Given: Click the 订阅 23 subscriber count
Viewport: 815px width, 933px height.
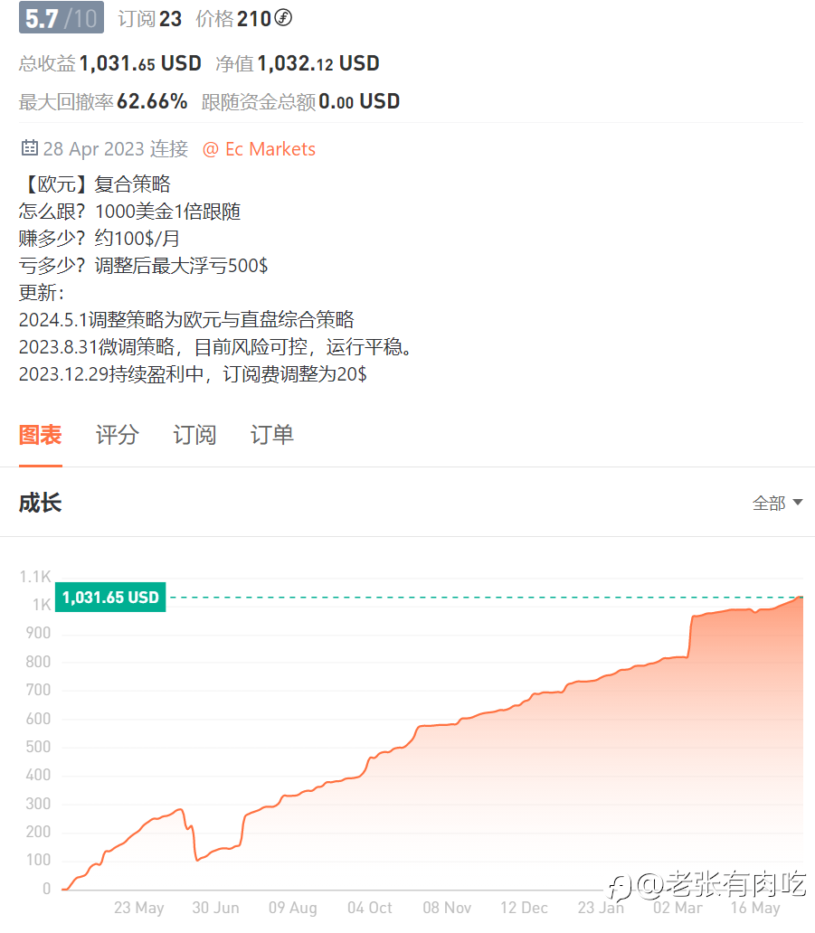Looking at the screenshot, I should pos(150,18).
